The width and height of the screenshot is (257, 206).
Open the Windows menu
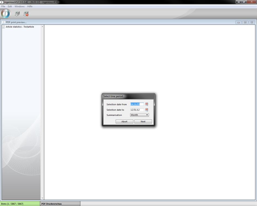[x=20, y=6]
